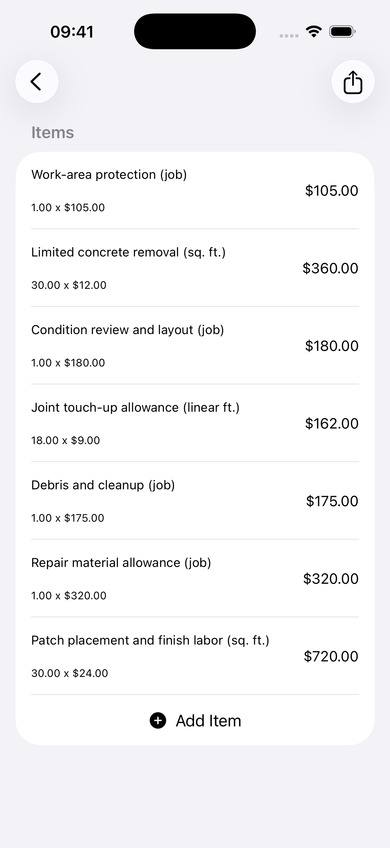Tap the battery indicator icon

[x=342, y=32]
